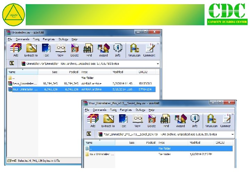The width and height of the screenshot is (250, 187).
Task: Open Favorites menu in Your_Uninstaller_Pro window
Action: coord(126,110)
